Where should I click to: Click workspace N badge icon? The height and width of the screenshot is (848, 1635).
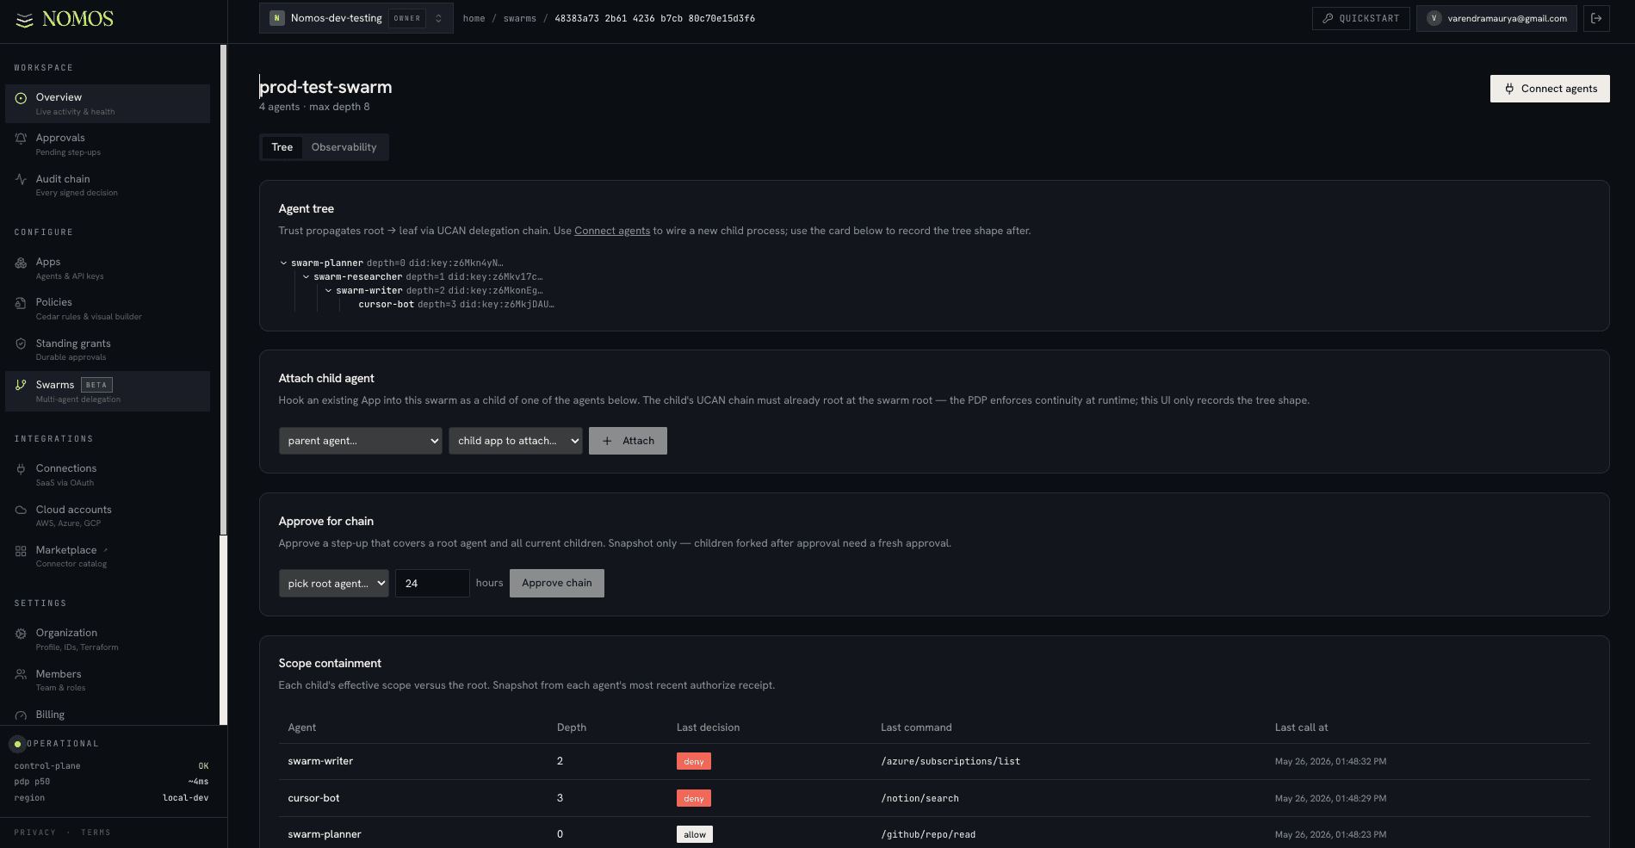[276, 18]
